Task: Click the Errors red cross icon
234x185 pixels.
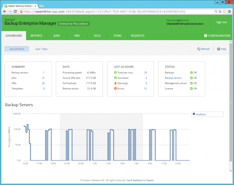Action: pyautogui.click(x=115, y=88)
